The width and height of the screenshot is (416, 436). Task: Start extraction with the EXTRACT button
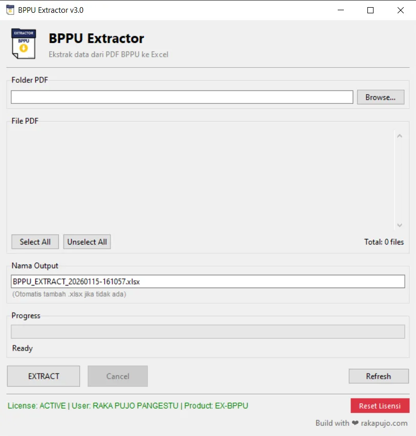coord(43,376)
